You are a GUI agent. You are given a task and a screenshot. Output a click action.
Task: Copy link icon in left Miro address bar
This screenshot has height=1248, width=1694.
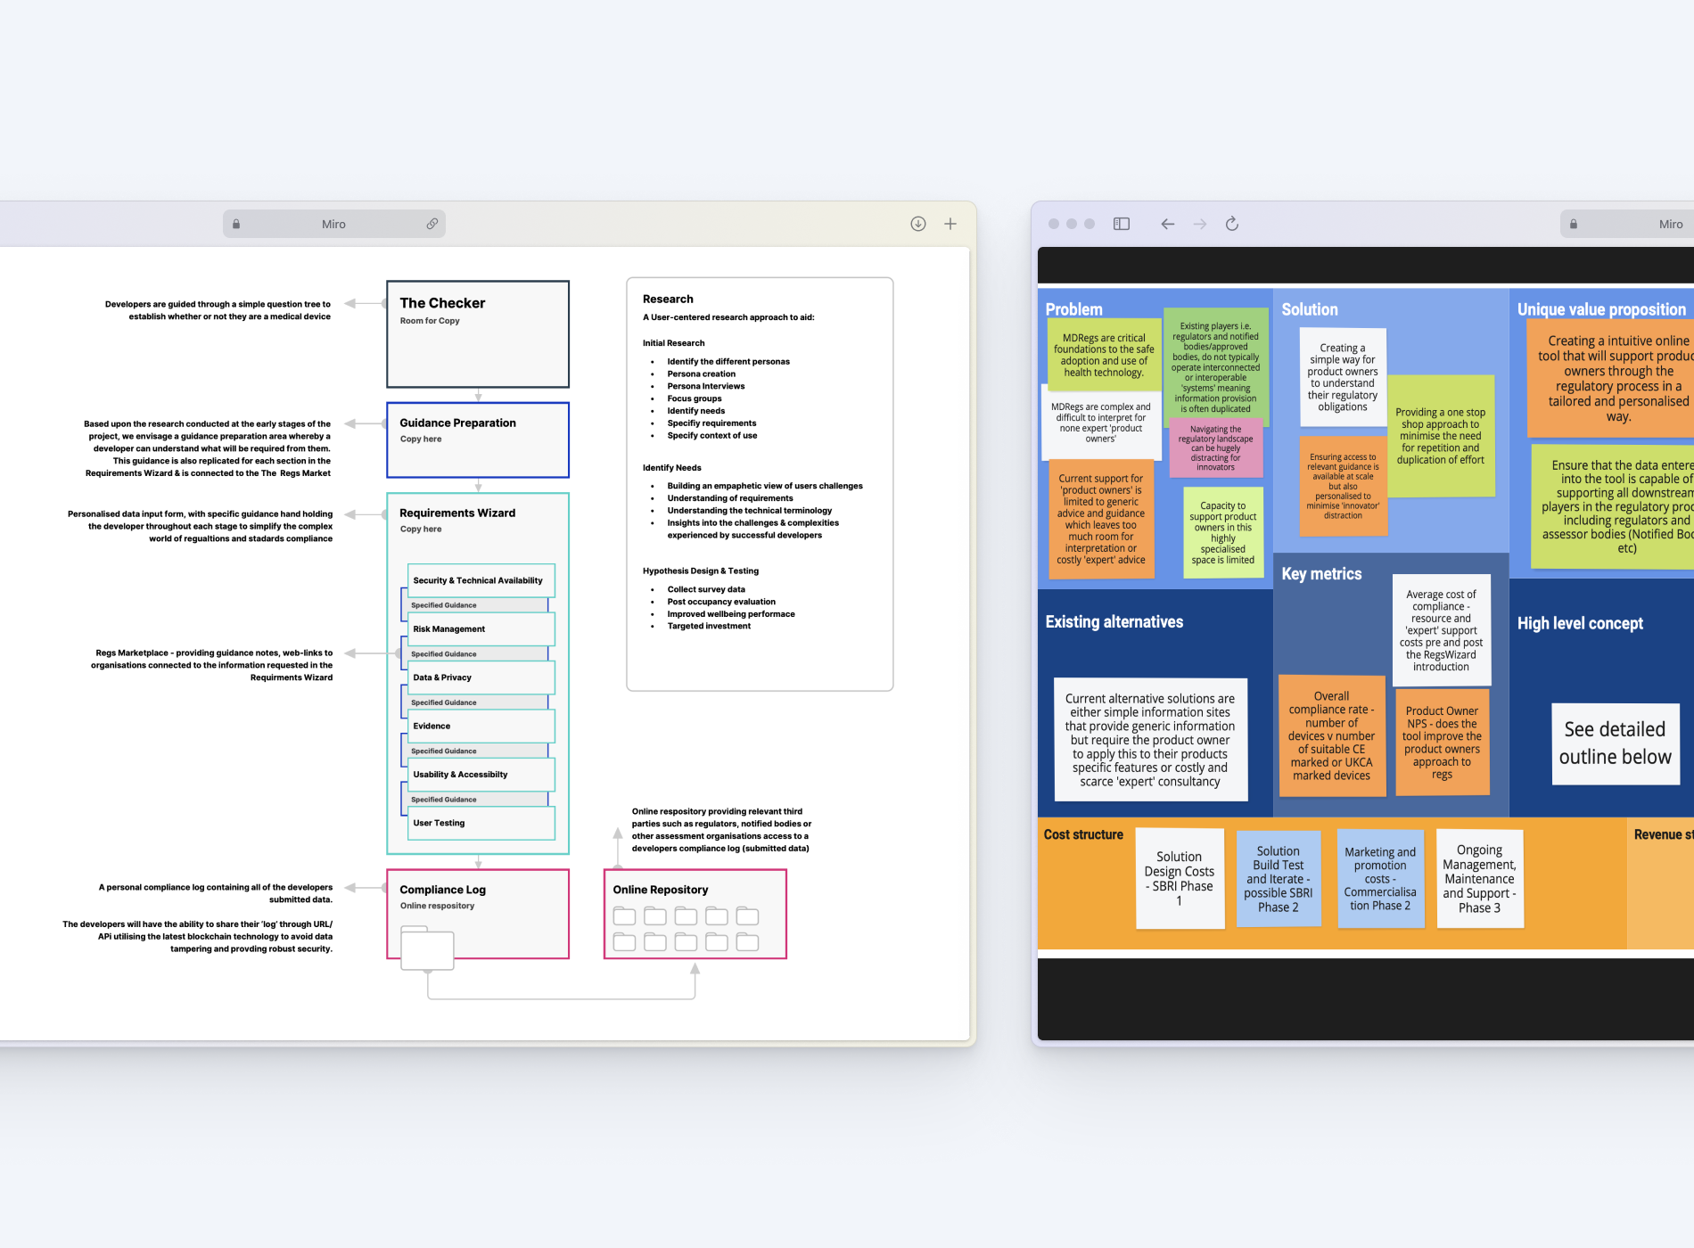point(432,224)
